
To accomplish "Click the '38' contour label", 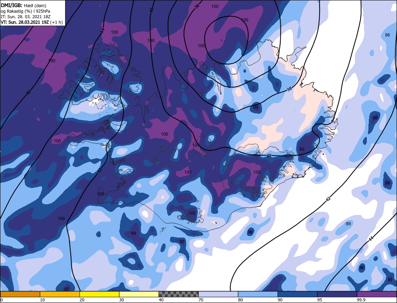I will [289, 89].
